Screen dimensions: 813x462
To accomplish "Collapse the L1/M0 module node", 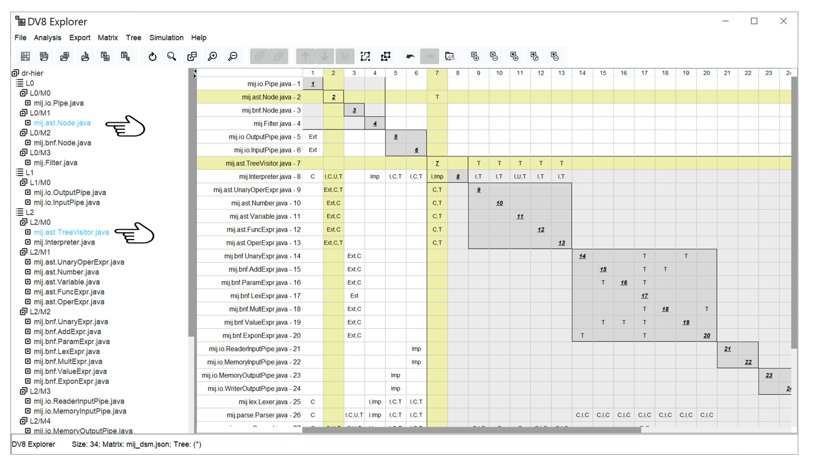I will (24, 183).
